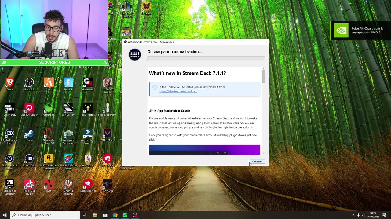Open Spotify from the taskbar
This screenshot has width=391, height=219.
pyautogui.click(x=125, y=215)
